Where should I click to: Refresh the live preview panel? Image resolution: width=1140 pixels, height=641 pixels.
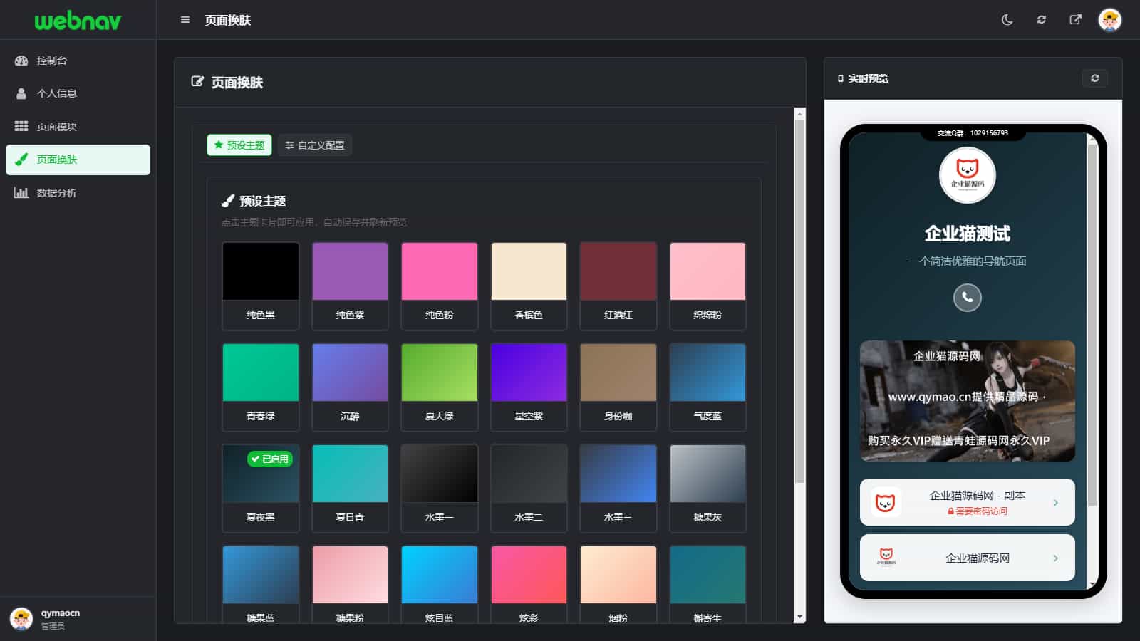click(x=1094, y=78)
